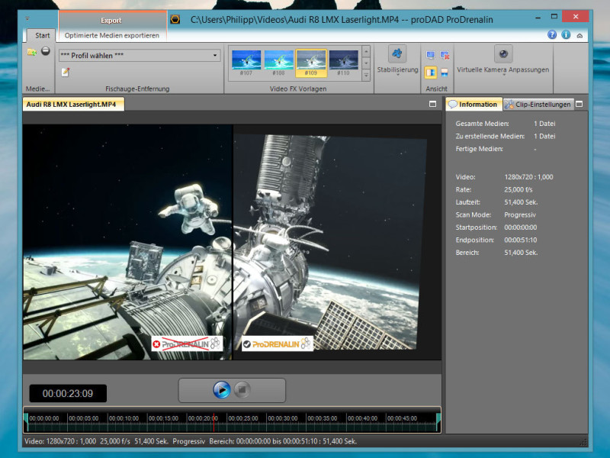
Task: Open the Clip-Einstellungen tab
Action: [538, 105]
